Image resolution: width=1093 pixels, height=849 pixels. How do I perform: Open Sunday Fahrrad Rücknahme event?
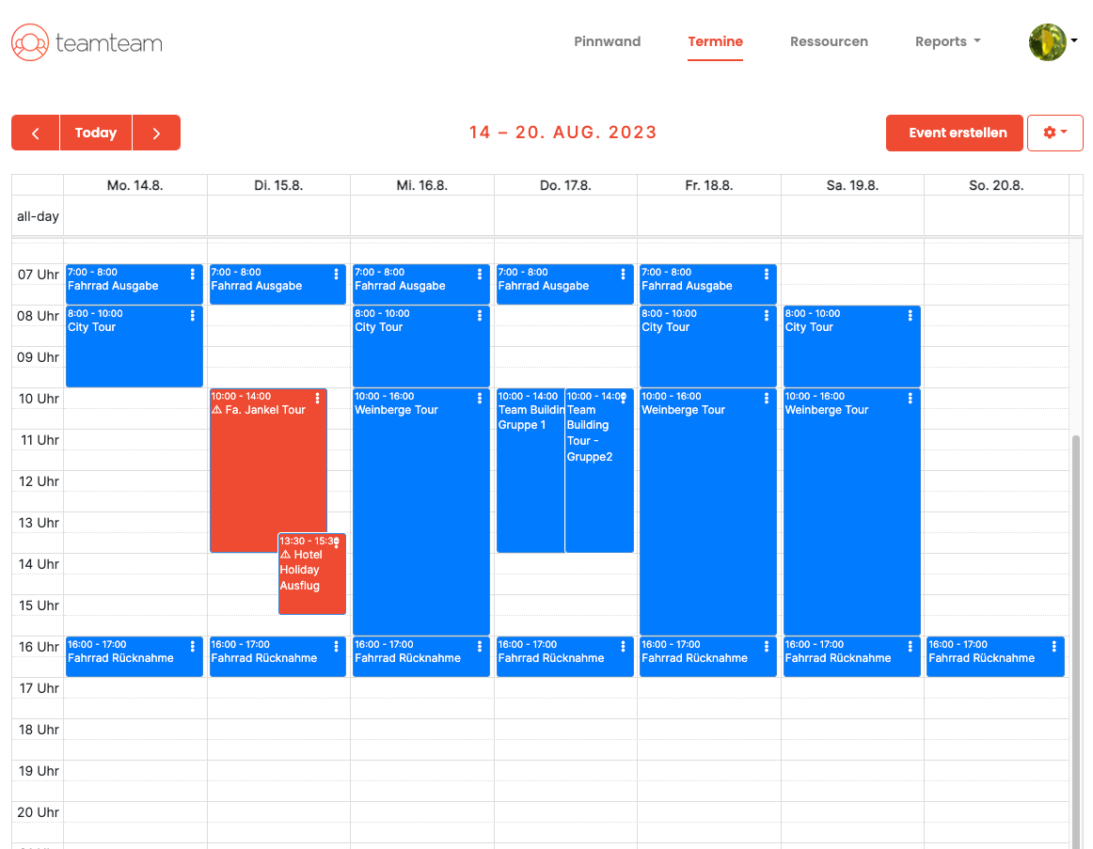[995, 656]
